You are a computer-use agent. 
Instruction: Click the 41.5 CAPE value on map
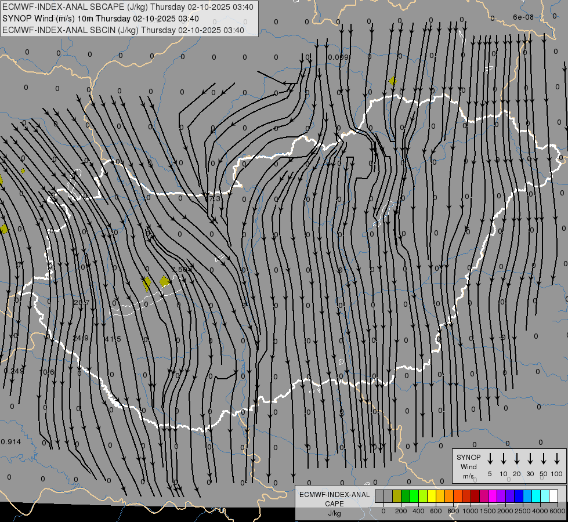tap(113, 339)
